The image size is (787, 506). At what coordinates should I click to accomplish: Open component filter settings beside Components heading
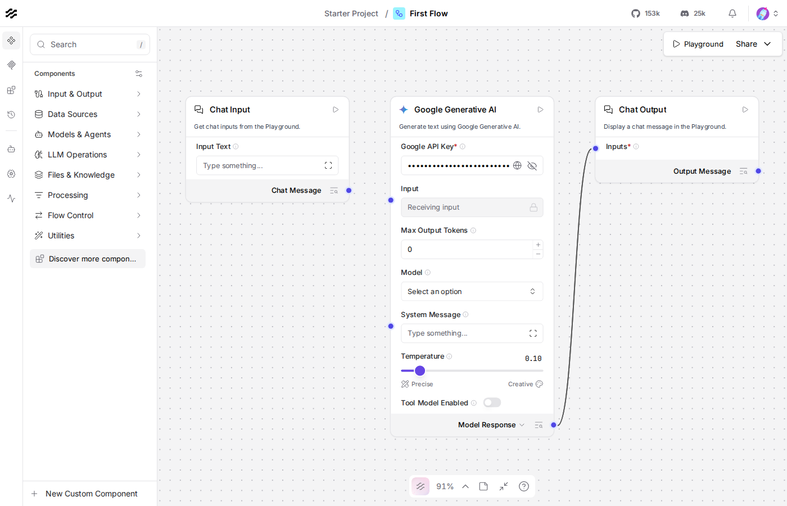coord(139,74)
